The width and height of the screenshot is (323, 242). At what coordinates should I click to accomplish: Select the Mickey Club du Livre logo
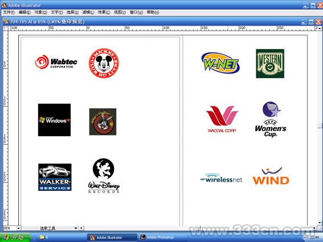[x=104, y=63]
